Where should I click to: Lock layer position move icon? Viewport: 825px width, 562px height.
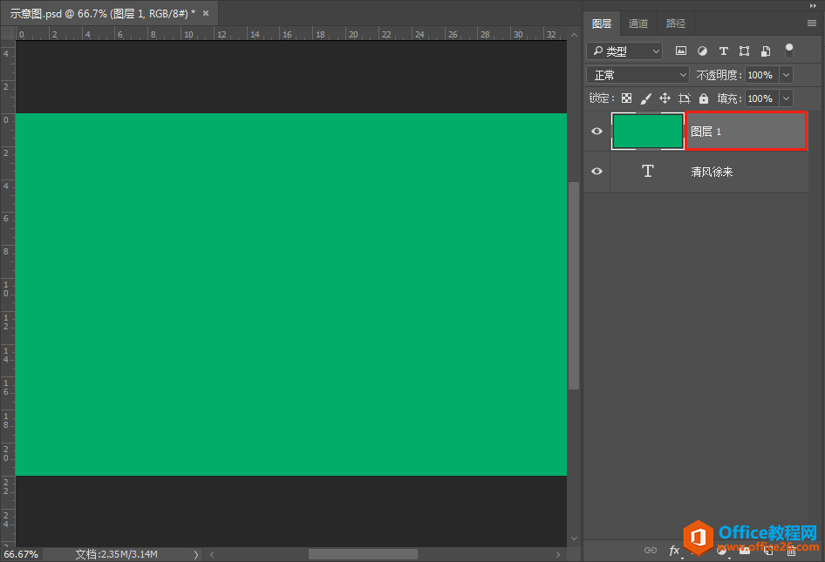(665, 98)
